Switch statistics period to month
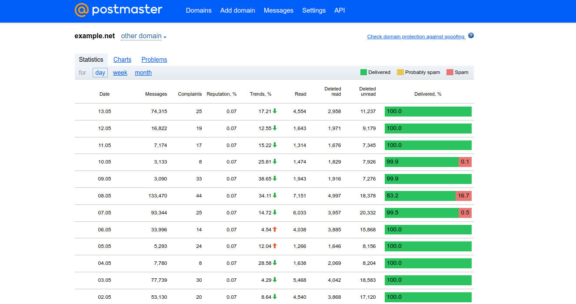The image size is (576, 304). click(x=143, y=73)
